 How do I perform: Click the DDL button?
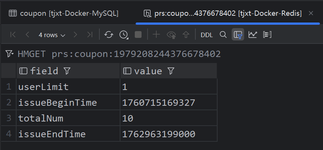click(x=207, y=35)
